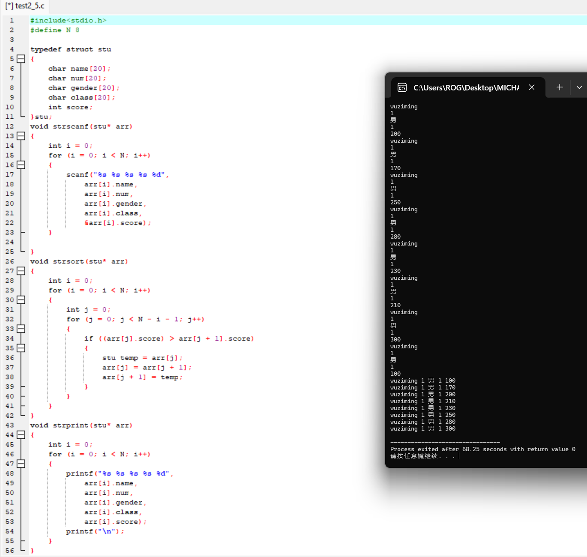Click 'printf("\n");' on line 54
This screenshot has height=557, width=587.
(x=95, y=531)
